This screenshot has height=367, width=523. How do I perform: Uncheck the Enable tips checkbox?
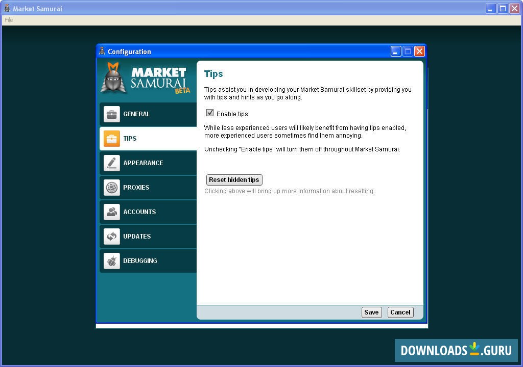(210, 113)
